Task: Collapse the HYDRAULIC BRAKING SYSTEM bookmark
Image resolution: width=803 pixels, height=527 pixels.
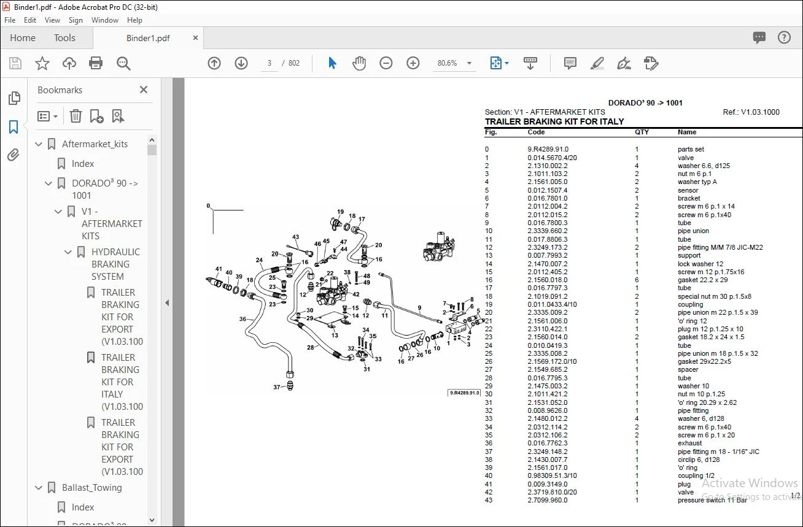Action: 69,252
